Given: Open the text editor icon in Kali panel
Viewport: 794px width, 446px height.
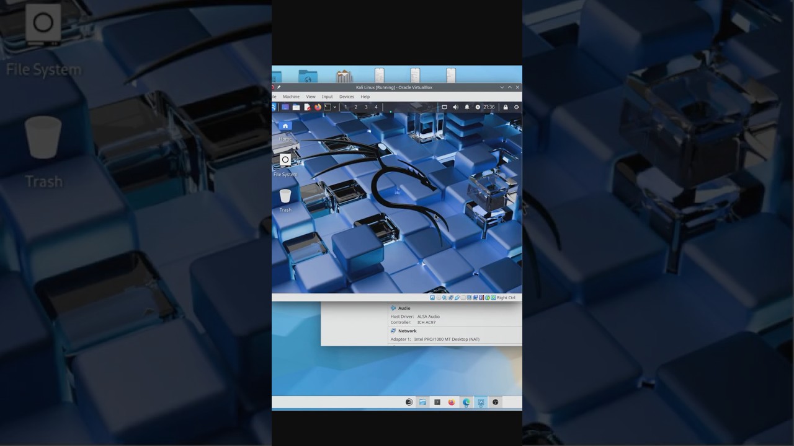Looking at the screenshot, I should (307, 107).
